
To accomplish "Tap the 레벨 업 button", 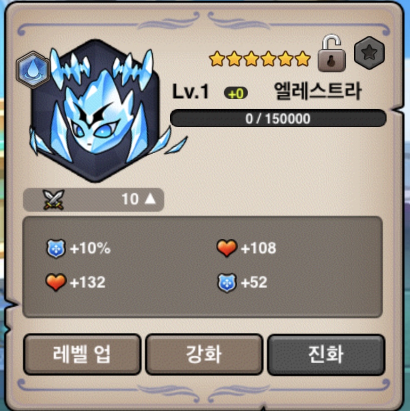I will (x=82, y=354).
